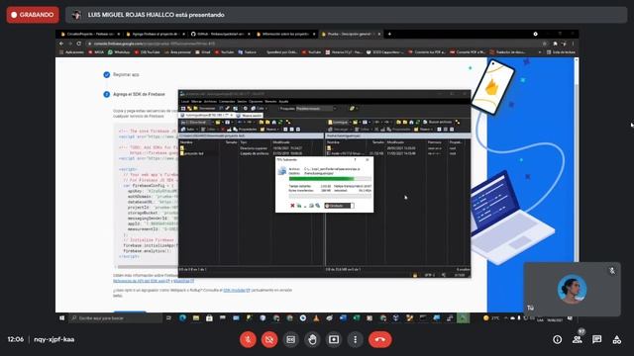Cancel the transfer with red X
Image resolution: width=634 pixels, height=356 pixels.
click(x=292, y=206)
